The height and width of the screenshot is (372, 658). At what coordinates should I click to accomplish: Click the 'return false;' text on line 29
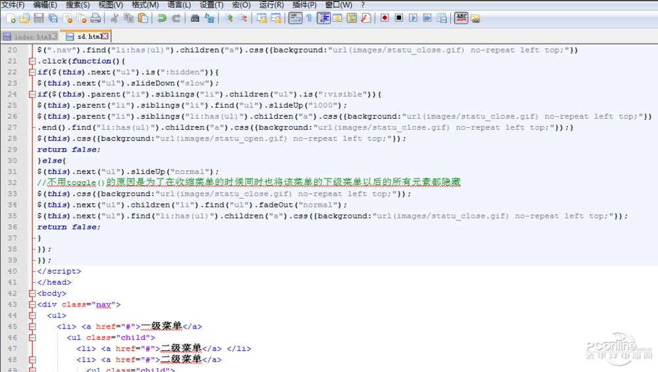click(x=69, y=150)
